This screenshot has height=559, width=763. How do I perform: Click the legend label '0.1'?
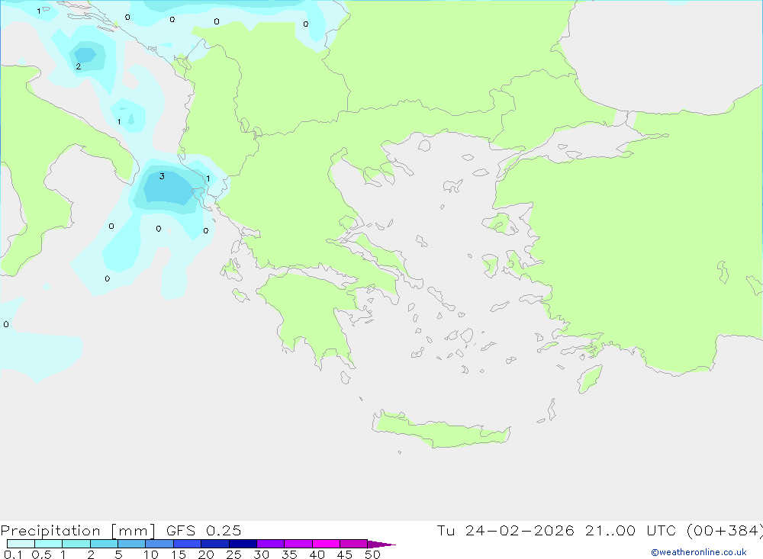pyautogui.click(x=13, y=554)
